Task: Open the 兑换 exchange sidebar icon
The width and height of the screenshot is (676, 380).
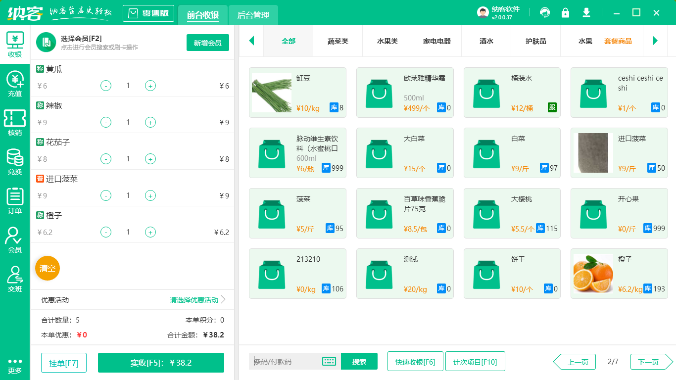Action: point(15,162)
